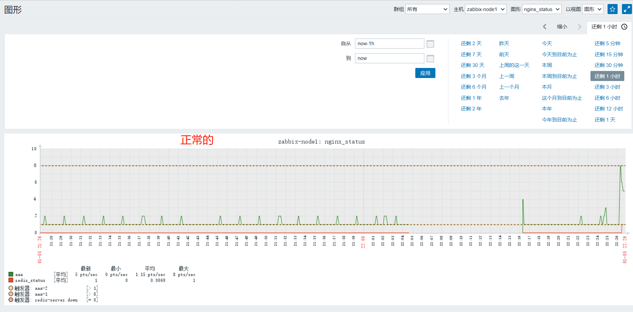Viewport: 633px width, 312px height.
Task: Open the 主机 dropdown showing zabbix-node1
Action: pyautogui.click(x=486, y=9)
